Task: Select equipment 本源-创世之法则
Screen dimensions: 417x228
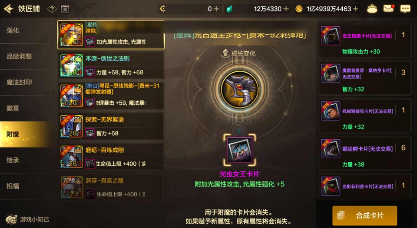Action: coord(111,65)
